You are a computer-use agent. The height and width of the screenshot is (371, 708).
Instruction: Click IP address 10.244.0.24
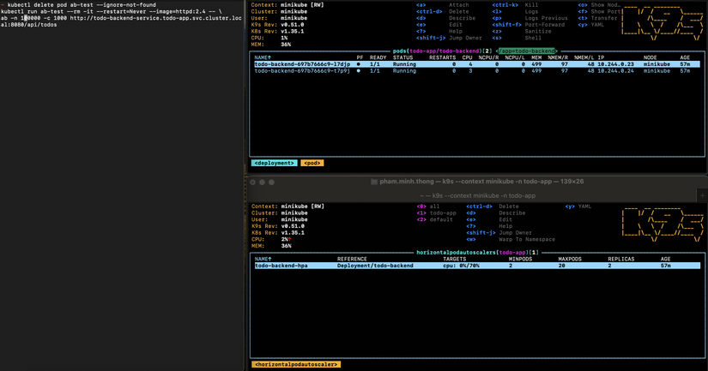(615, 71)
